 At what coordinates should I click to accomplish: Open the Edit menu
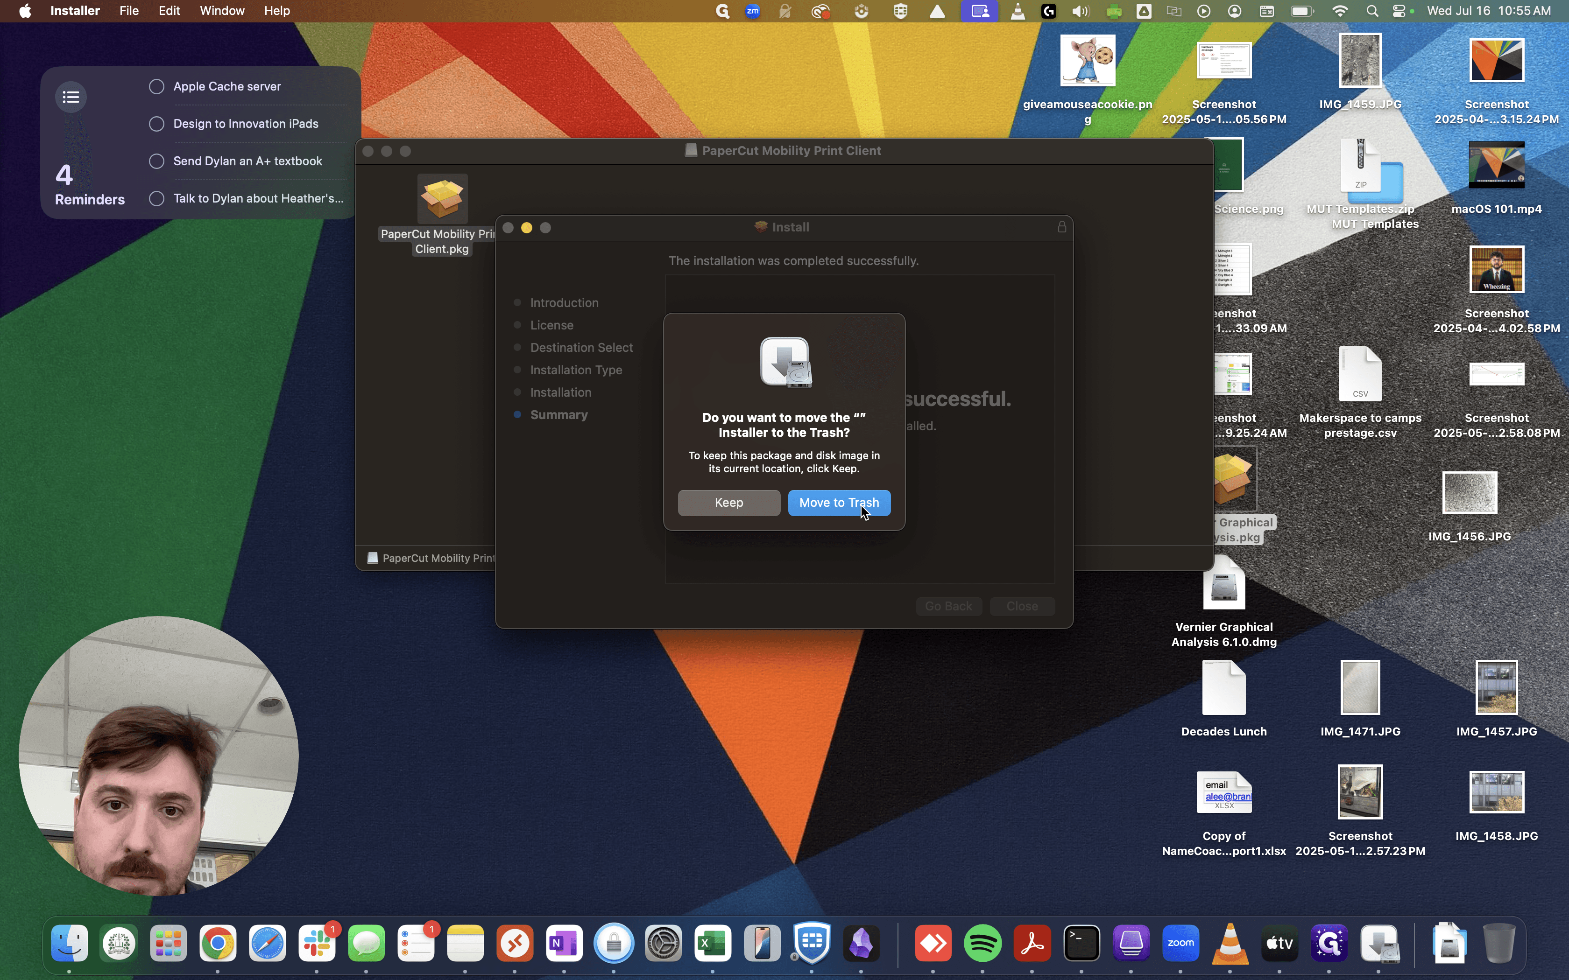169,11
